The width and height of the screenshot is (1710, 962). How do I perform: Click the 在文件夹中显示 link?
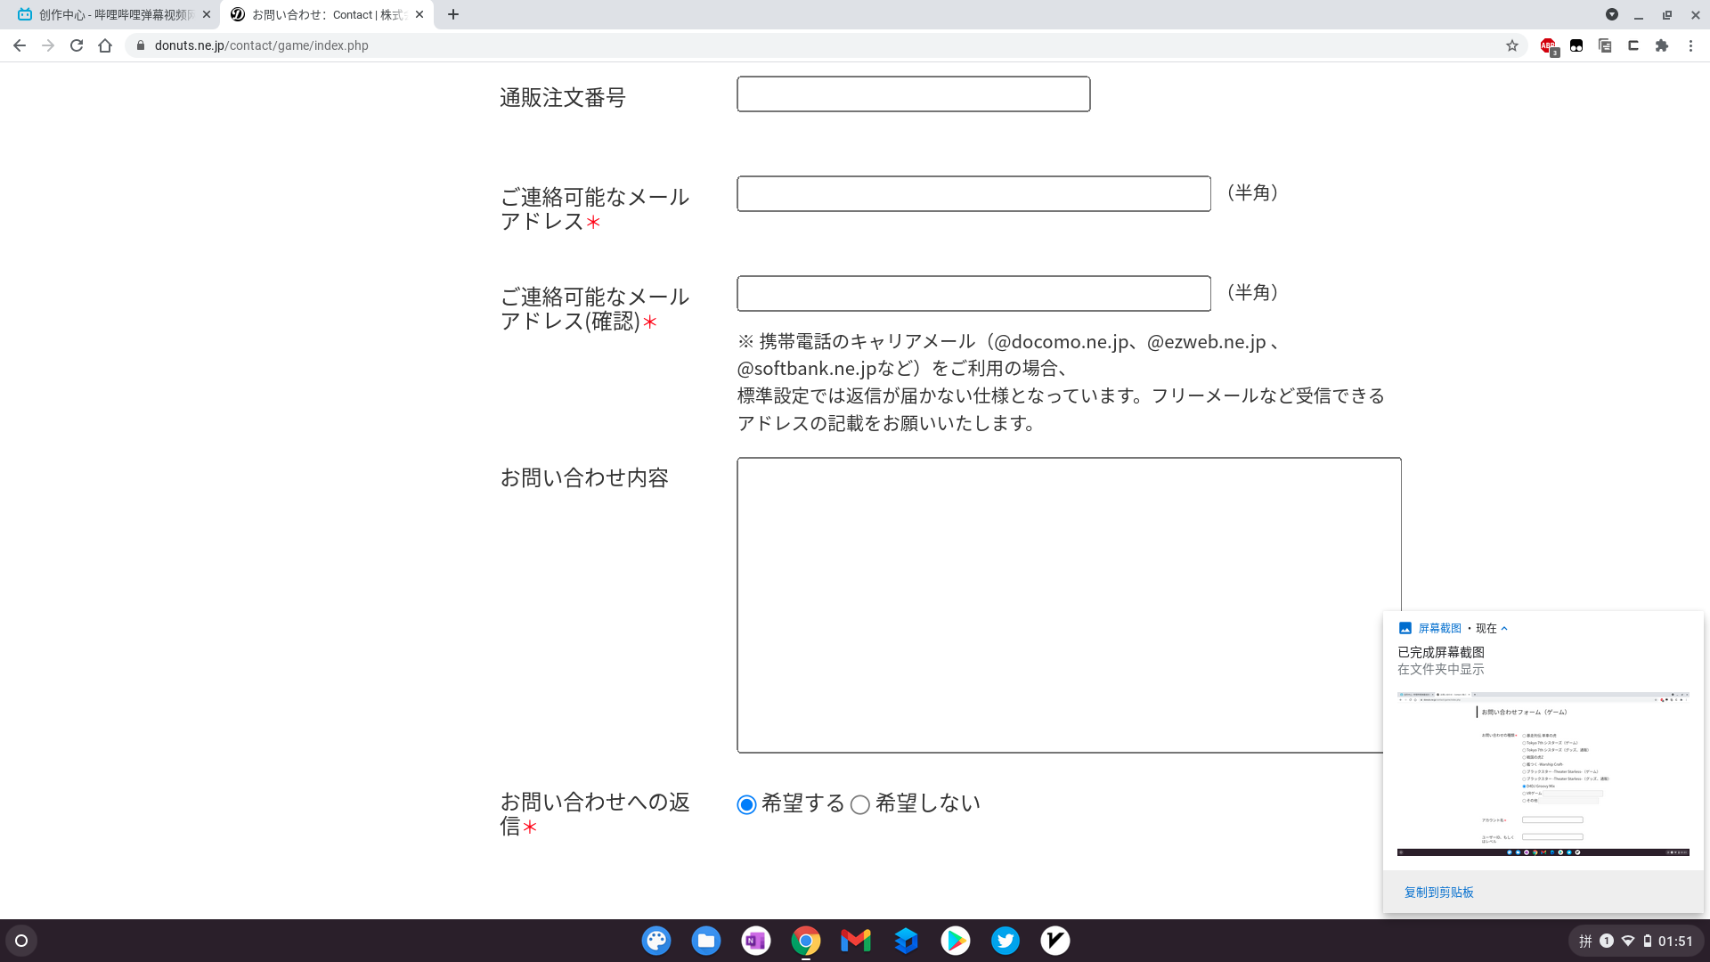point(1440,669)
